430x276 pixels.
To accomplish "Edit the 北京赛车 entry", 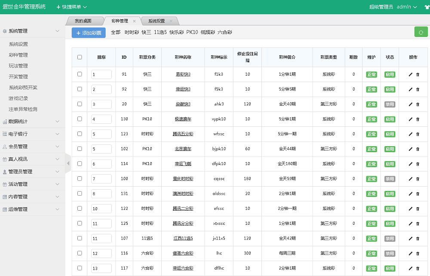I will point(410,149).
